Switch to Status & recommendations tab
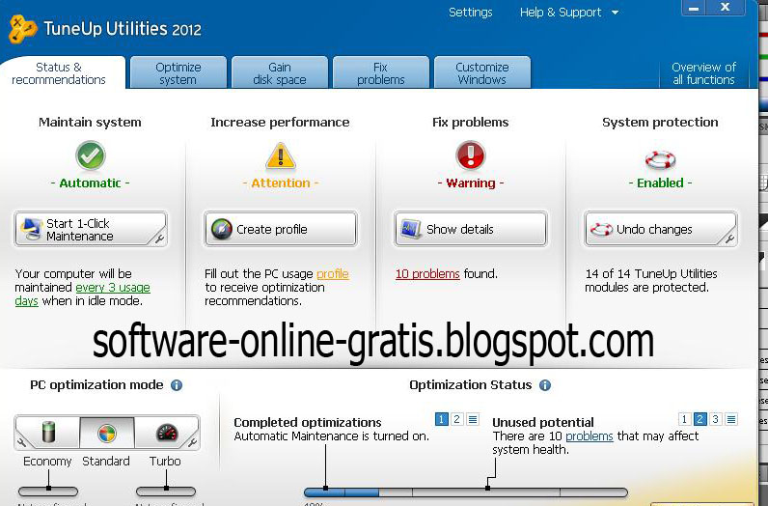The width and height of the screenshot is (768, 506). (x=63, y=73)
